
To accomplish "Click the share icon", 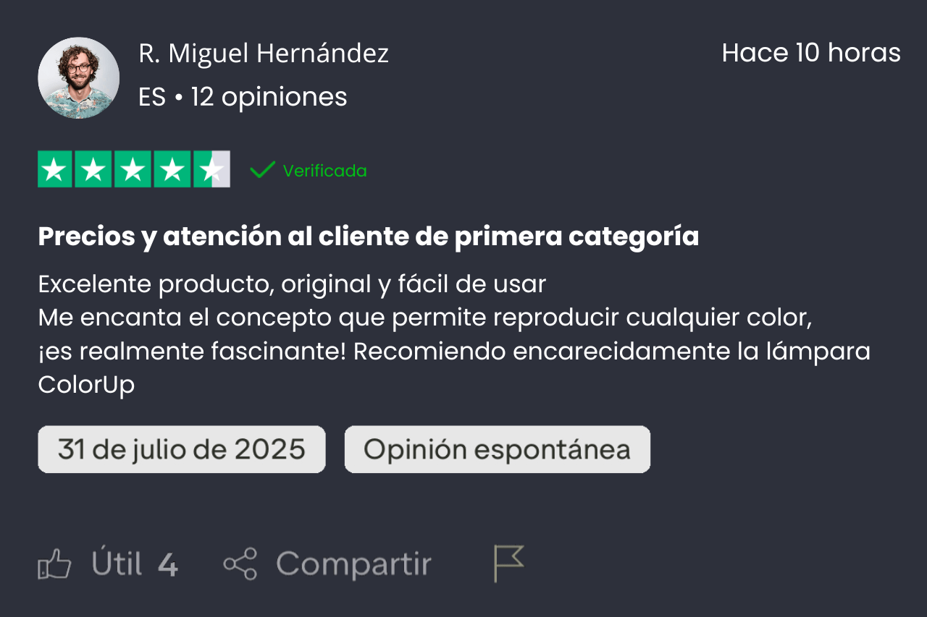I will coord(240,564).
